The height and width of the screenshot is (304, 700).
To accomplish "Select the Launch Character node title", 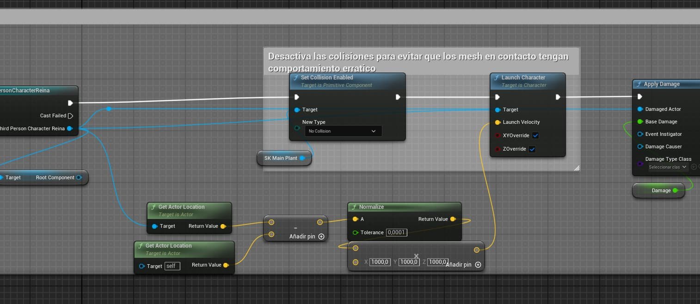I will point(523,78).
